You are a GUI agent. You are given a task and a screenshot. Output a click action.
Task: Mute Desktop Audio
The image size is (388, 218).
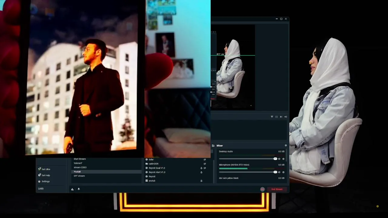[x=279, y=159]
